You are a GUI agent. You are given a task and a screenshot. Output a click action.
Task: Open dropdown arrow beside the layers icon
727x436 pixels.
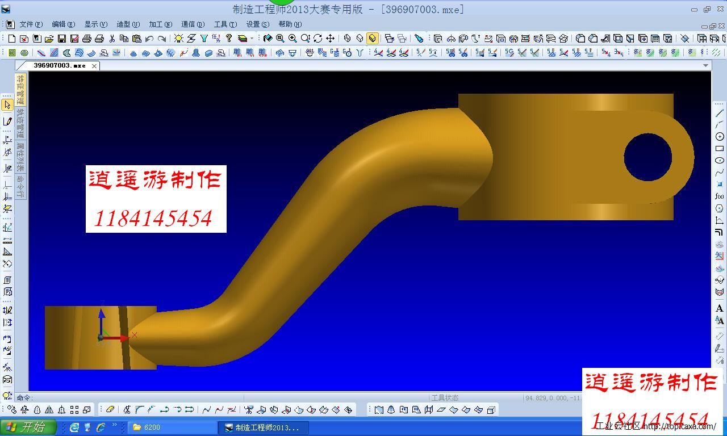(252, 39)
